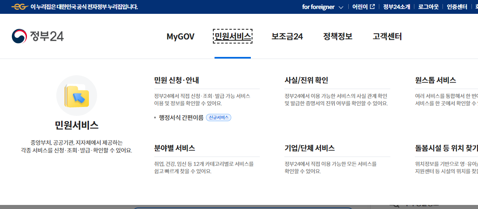Click text '중앙부처, 공공기관, 지자체에서 제공하는'
The width and height of the screenshot is (478, 209).
(77, 142)
